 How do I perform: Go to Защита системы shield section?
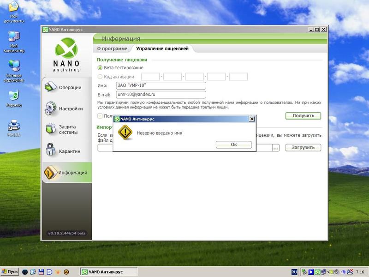pos(66,130)
